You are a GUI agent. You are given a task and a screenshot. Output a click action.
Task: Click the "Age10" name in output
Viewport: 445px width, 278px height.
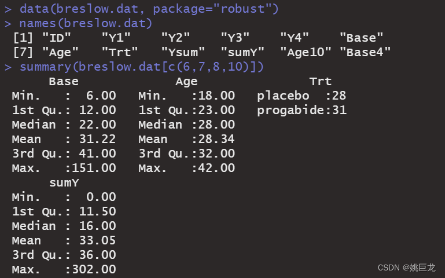coord(306,52)
